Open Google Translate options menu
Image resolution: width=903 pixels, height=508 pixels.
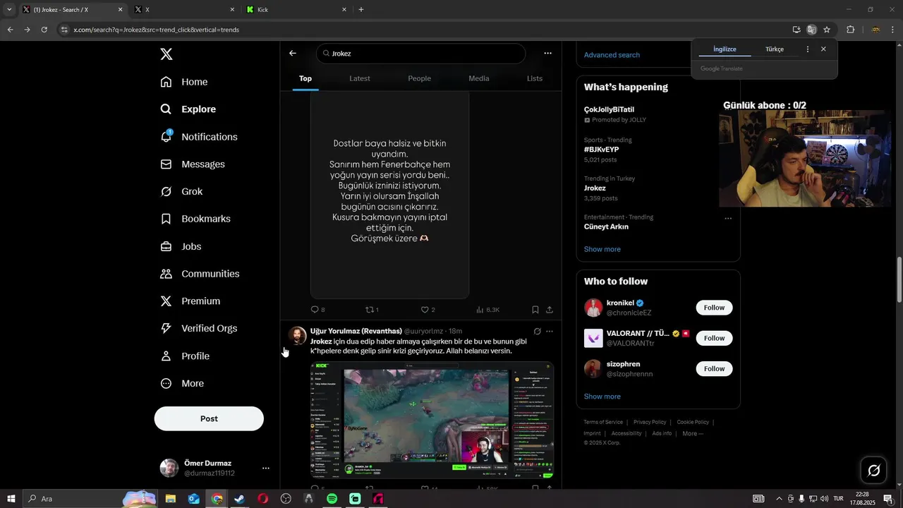click(x=808, y=49)
